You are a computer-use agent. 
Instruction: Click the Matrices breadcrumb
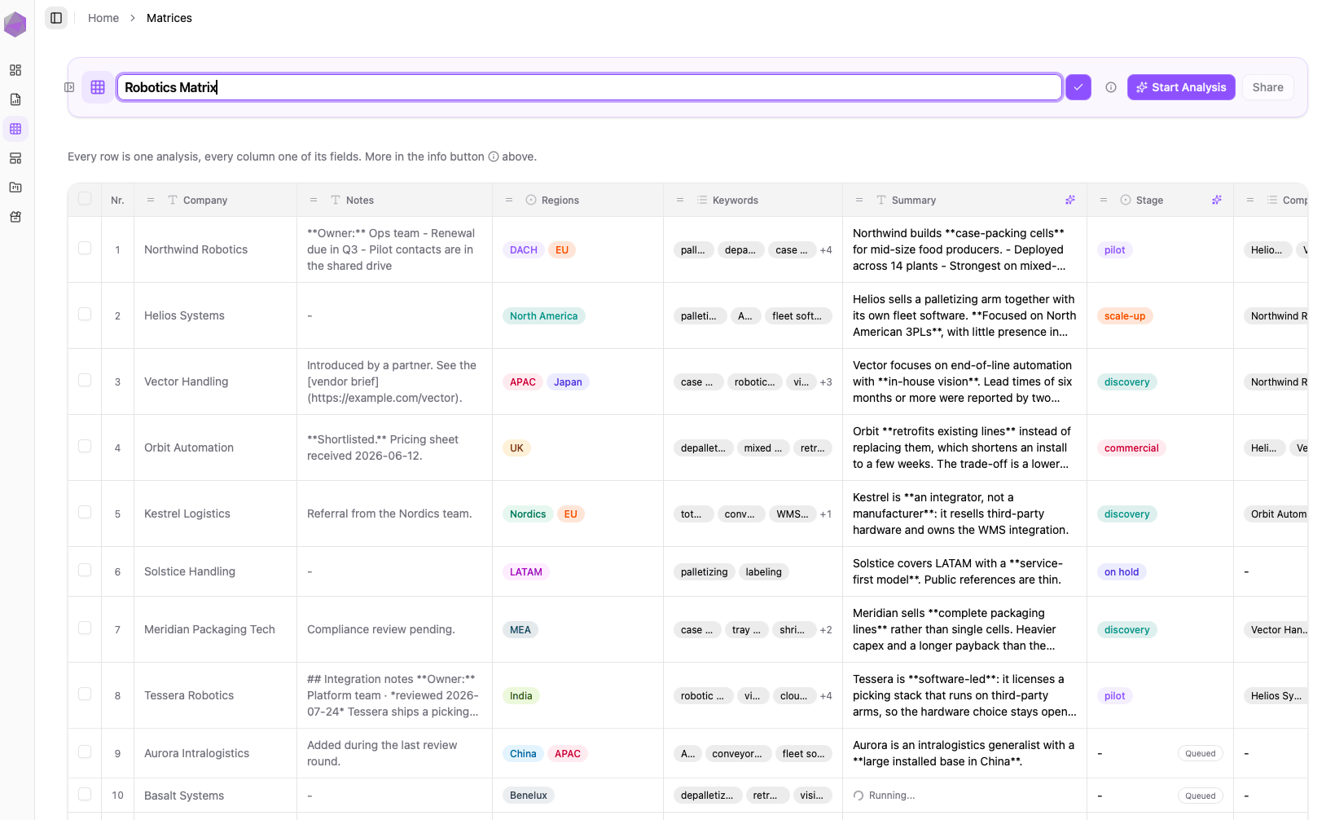point(169,18)
